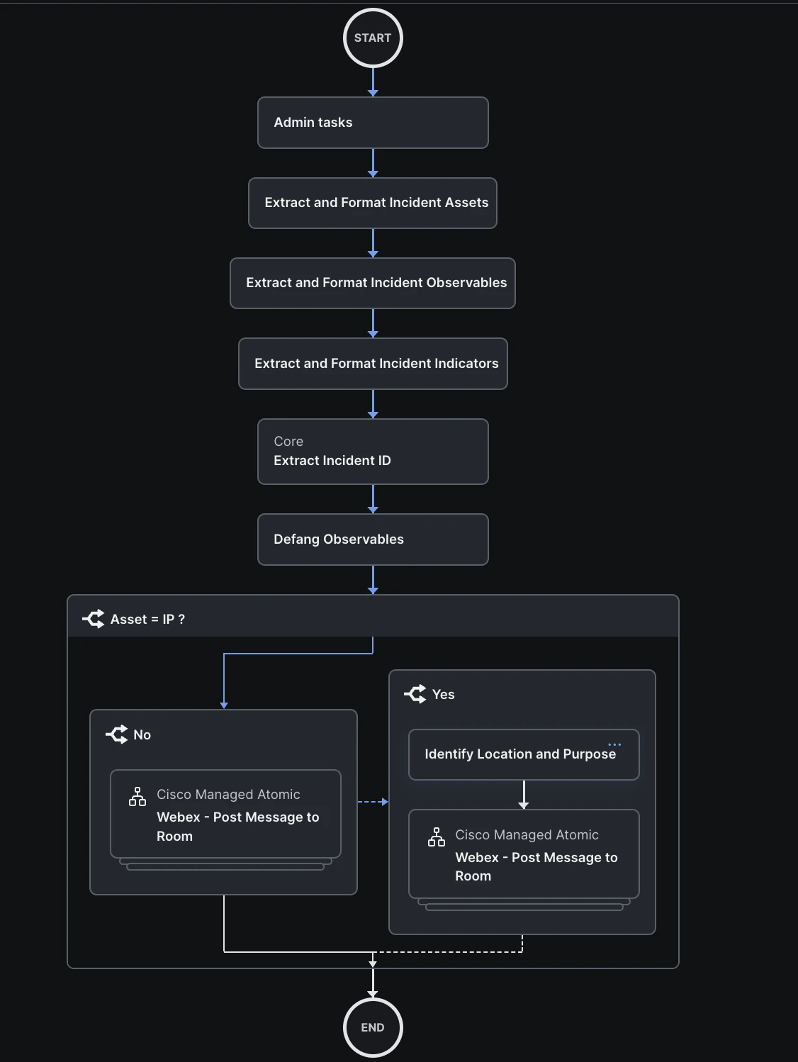The image size is (798, 1062).
Task: Expand stacked items under Yes-branch Webex node
Action: pos(523,906)
